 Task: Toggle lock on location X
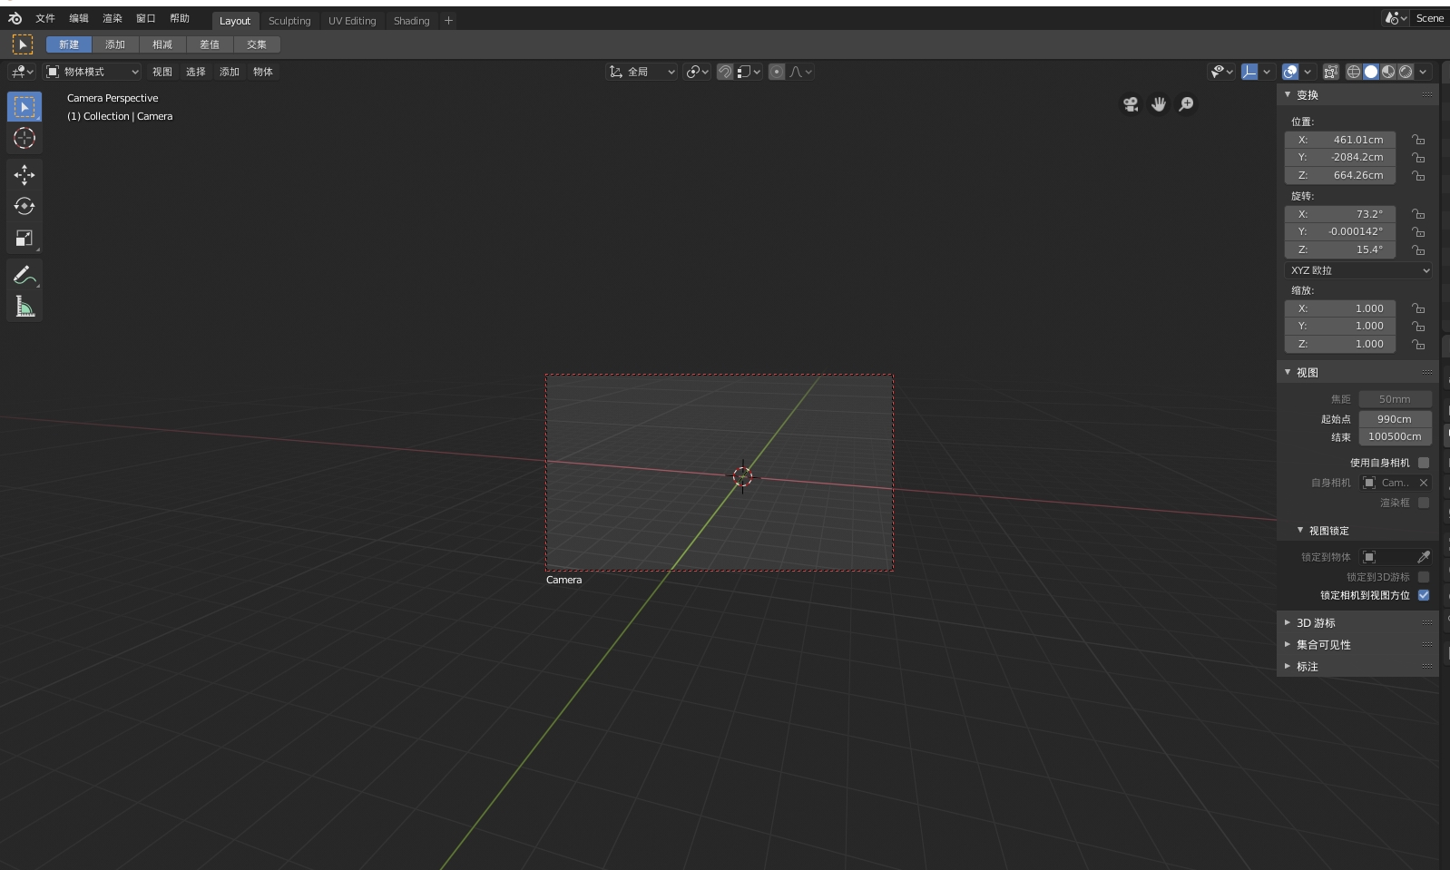click(x=1418, y=140)
